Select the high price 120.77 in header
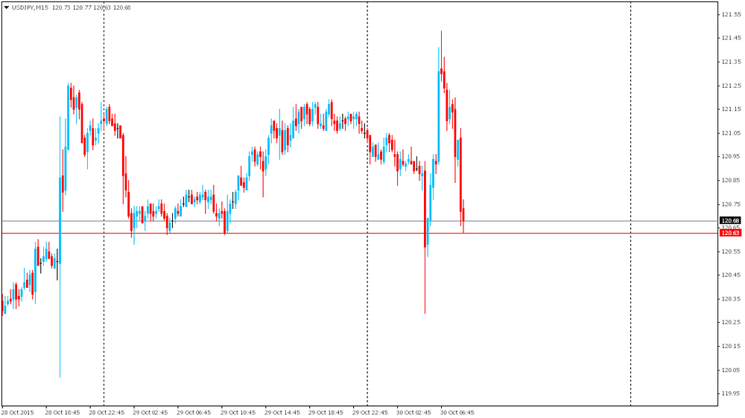Viewport: 745px width, 418px height. tap(82, 7)
